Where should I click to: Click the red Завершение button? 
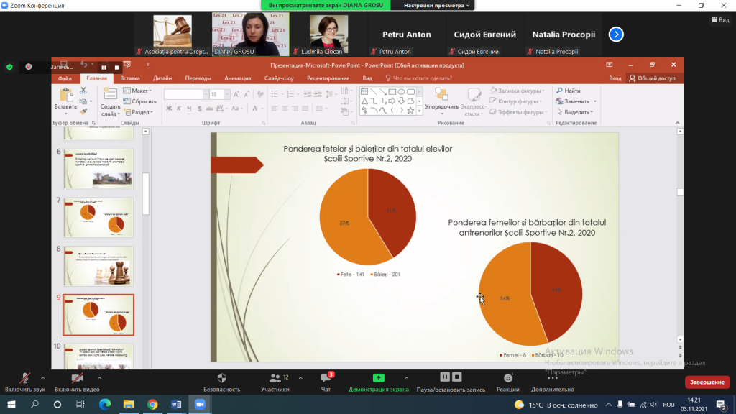707,382
